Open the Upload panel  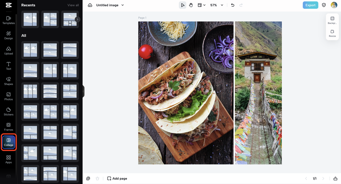9,50
